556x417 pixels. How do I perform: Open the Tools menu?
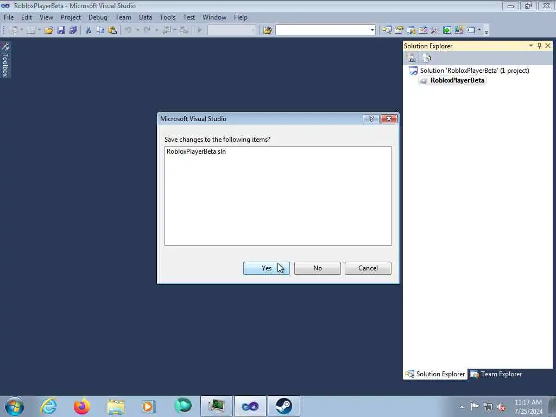point(167,17)
